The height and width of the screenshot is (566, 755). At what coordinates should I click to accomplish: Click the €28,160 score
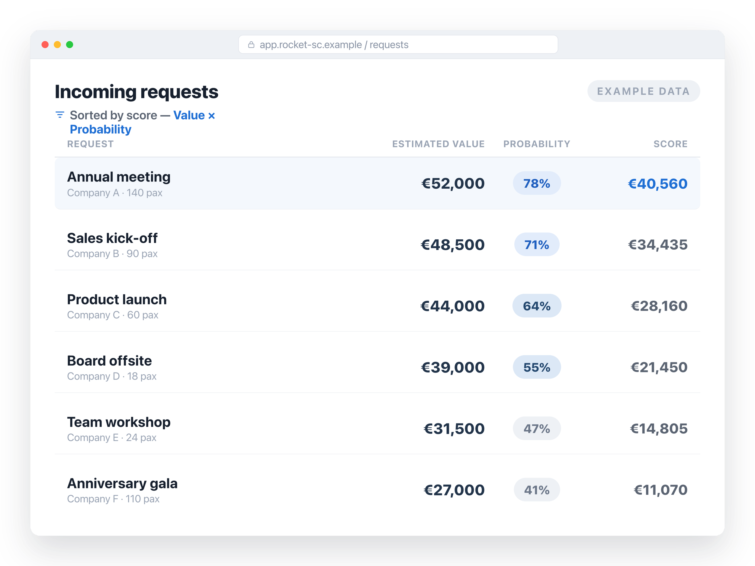[x=659, y=306]
